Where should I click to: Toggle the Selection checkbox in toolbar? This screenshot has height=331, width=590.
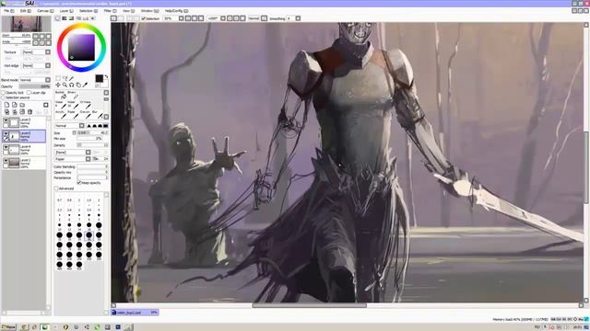144,18
